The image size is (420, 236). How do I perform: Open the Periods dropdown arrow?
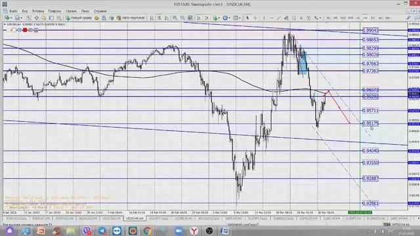click(230, 18)
